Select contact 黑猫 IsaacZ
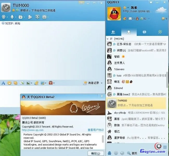This screenshot has height=156, width=169. click(x=137, y=94)
